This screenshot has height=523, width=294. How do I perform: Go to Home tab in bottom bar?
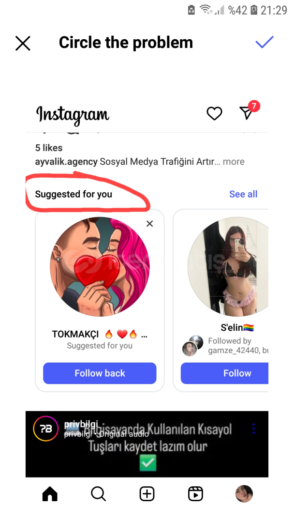(50, 493)
